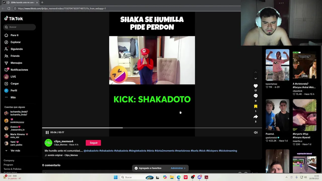322x181 pixels.
Task: Click the LIVE icon in sidebar
Action: (x=6, y=77)
